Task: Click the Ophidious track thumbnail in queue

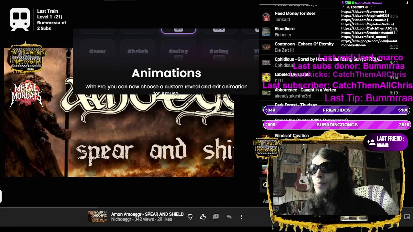Action: pyautogui.click(x=266, y=62)
